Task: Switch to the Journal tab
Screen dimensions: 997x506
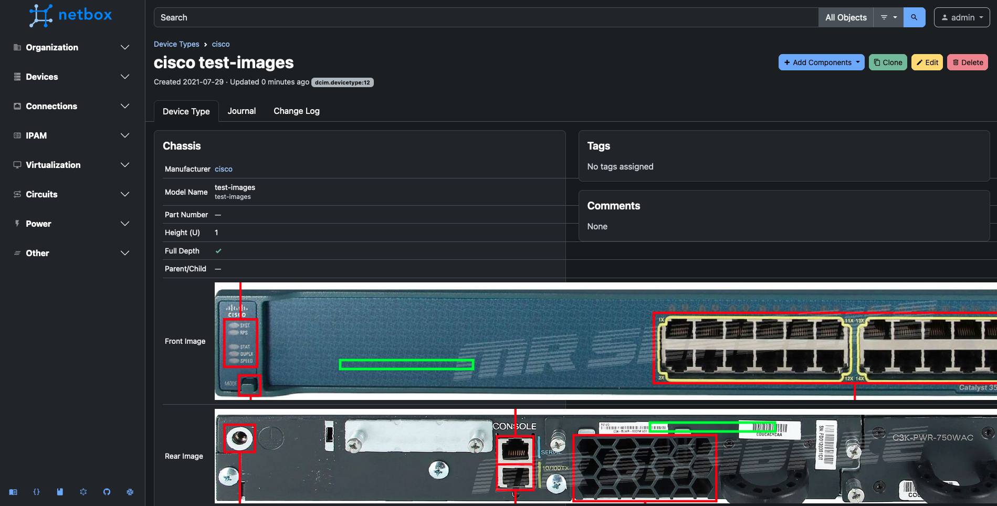Action: pyautogui.click(x=242, y=111)
